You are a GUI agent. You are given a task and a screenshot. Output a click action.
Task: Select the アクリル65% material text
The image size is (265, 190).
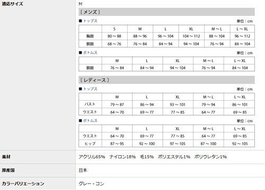(x=92, y=157)
